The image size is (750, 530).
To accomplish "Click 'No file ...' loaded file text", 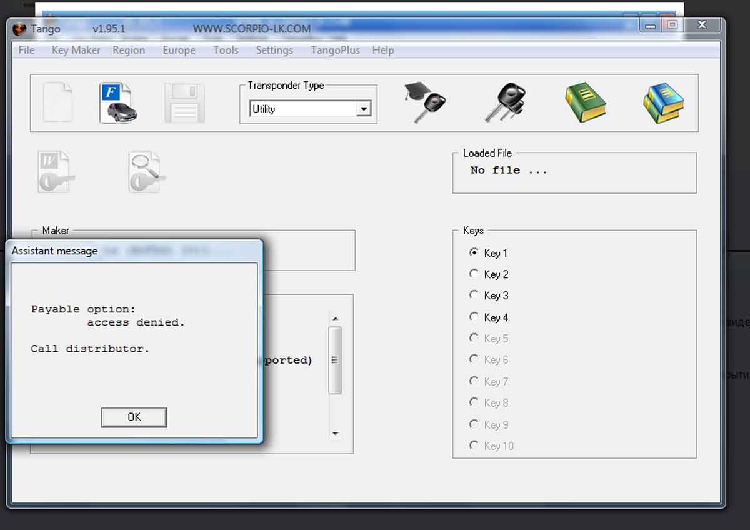I will 509,170.
